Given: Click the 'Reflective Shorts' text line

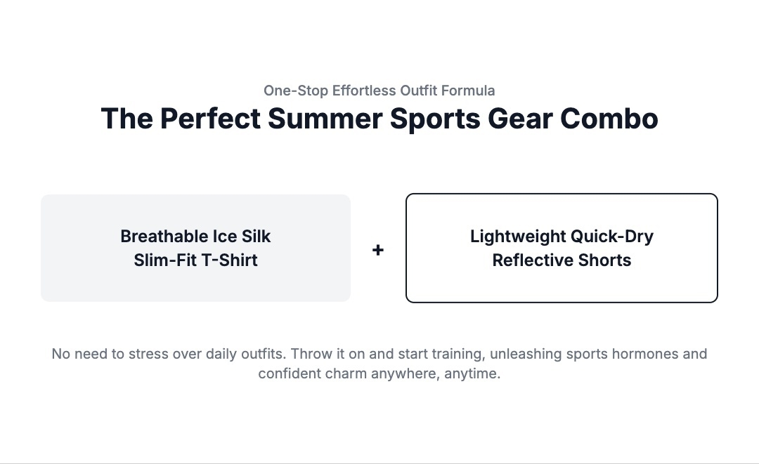Looking at the screenshot, I should [x=562, y=260].
